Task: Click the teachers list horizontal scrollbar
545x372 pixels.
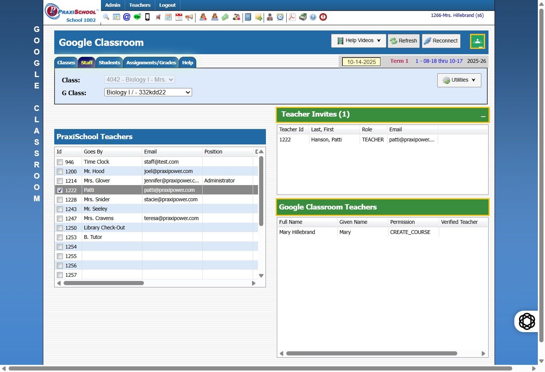Action: pos(104,283)
